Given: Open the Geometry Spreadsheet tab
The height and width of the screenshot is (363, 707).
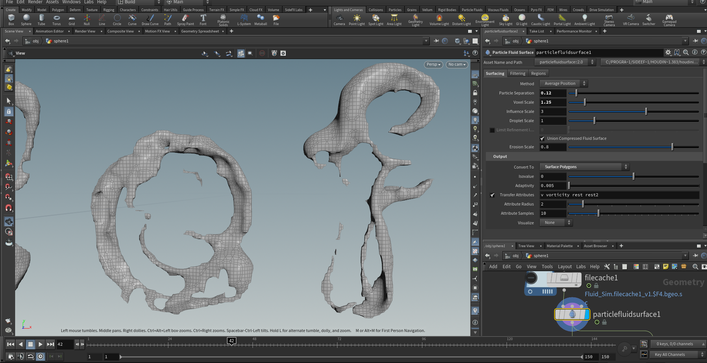Looking at the screenshot, I should click(x=200, y=31).
